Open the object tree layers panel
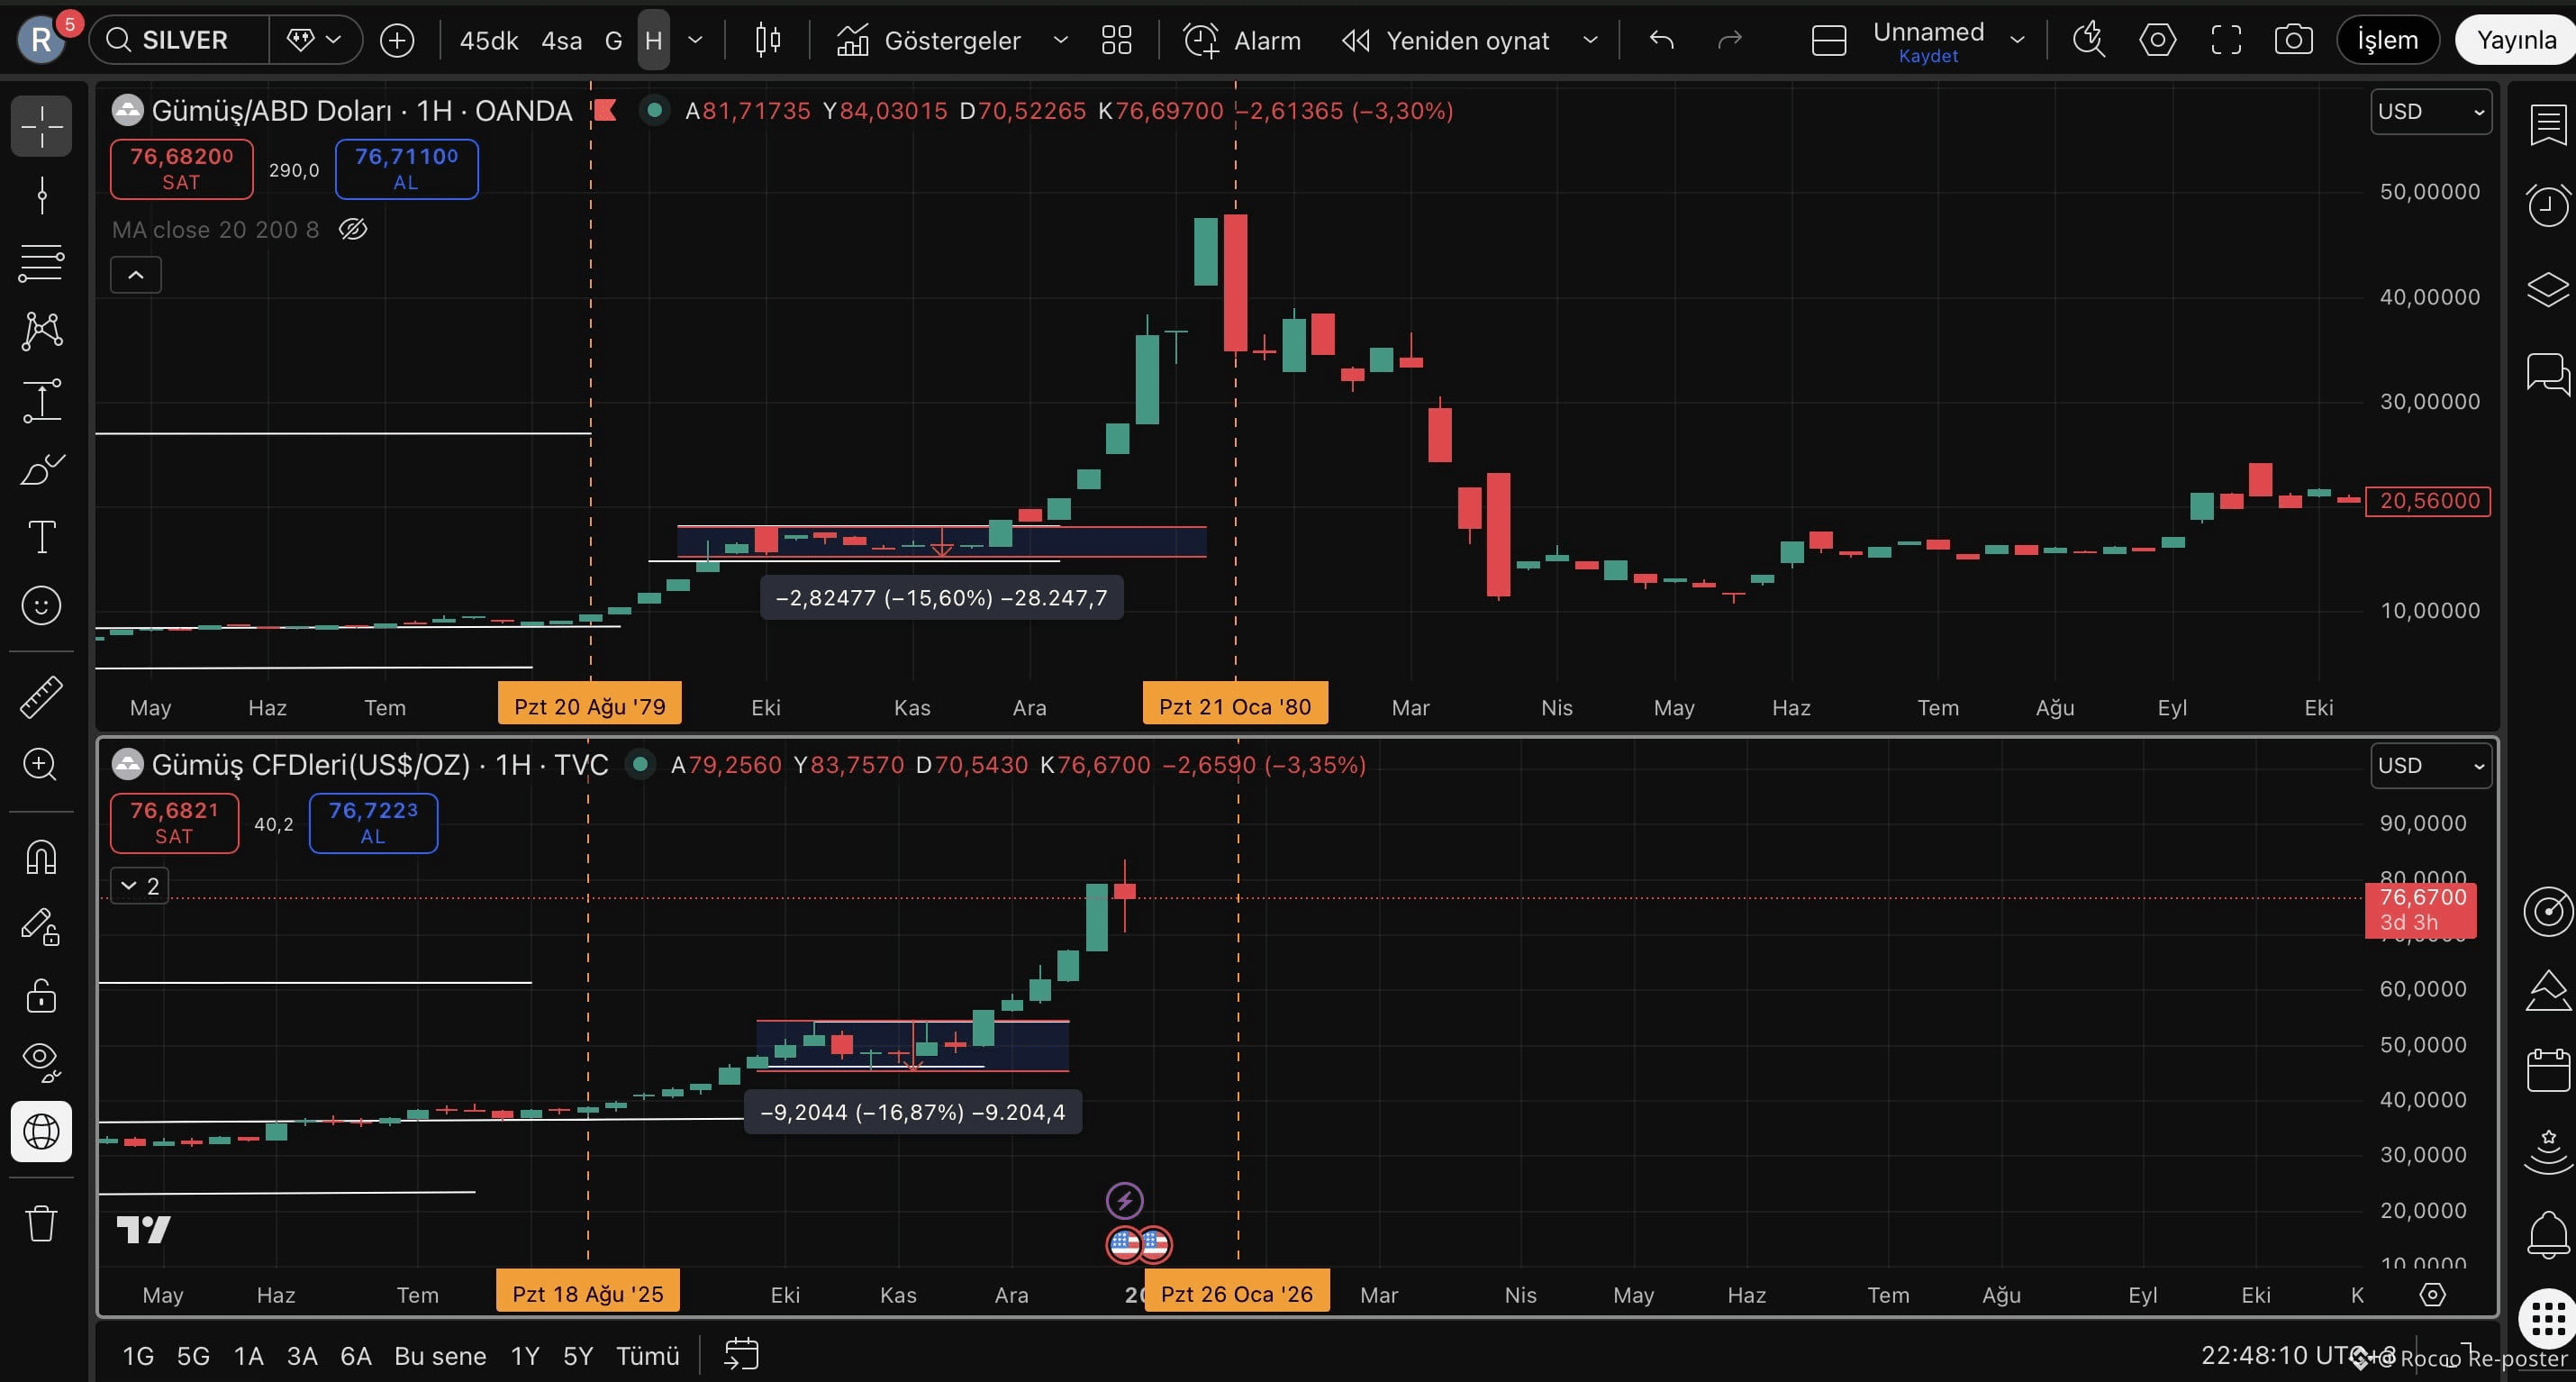This screenshot has height=1382, width=2576. pos(2547,290)
